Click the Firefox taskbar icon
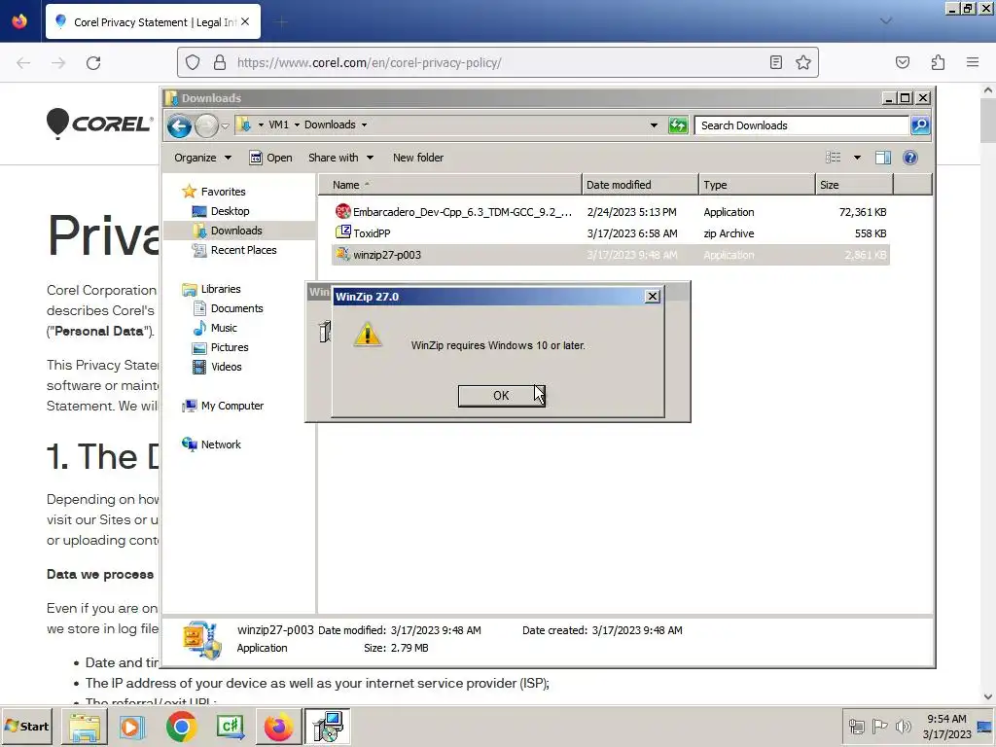 [278, 727]
